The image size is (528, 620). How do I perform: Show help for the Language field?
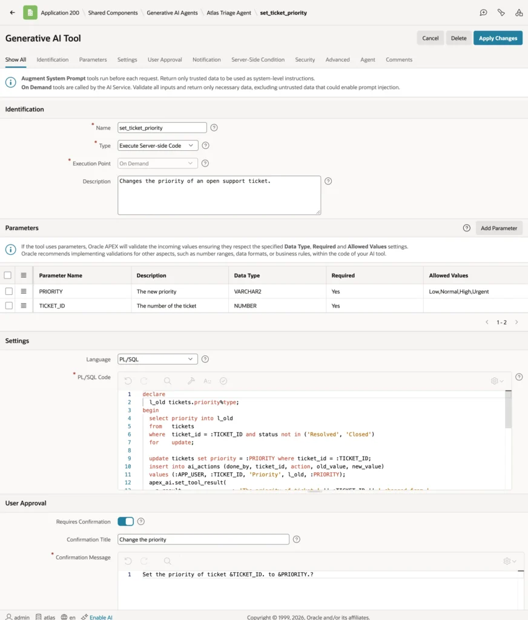205,359
